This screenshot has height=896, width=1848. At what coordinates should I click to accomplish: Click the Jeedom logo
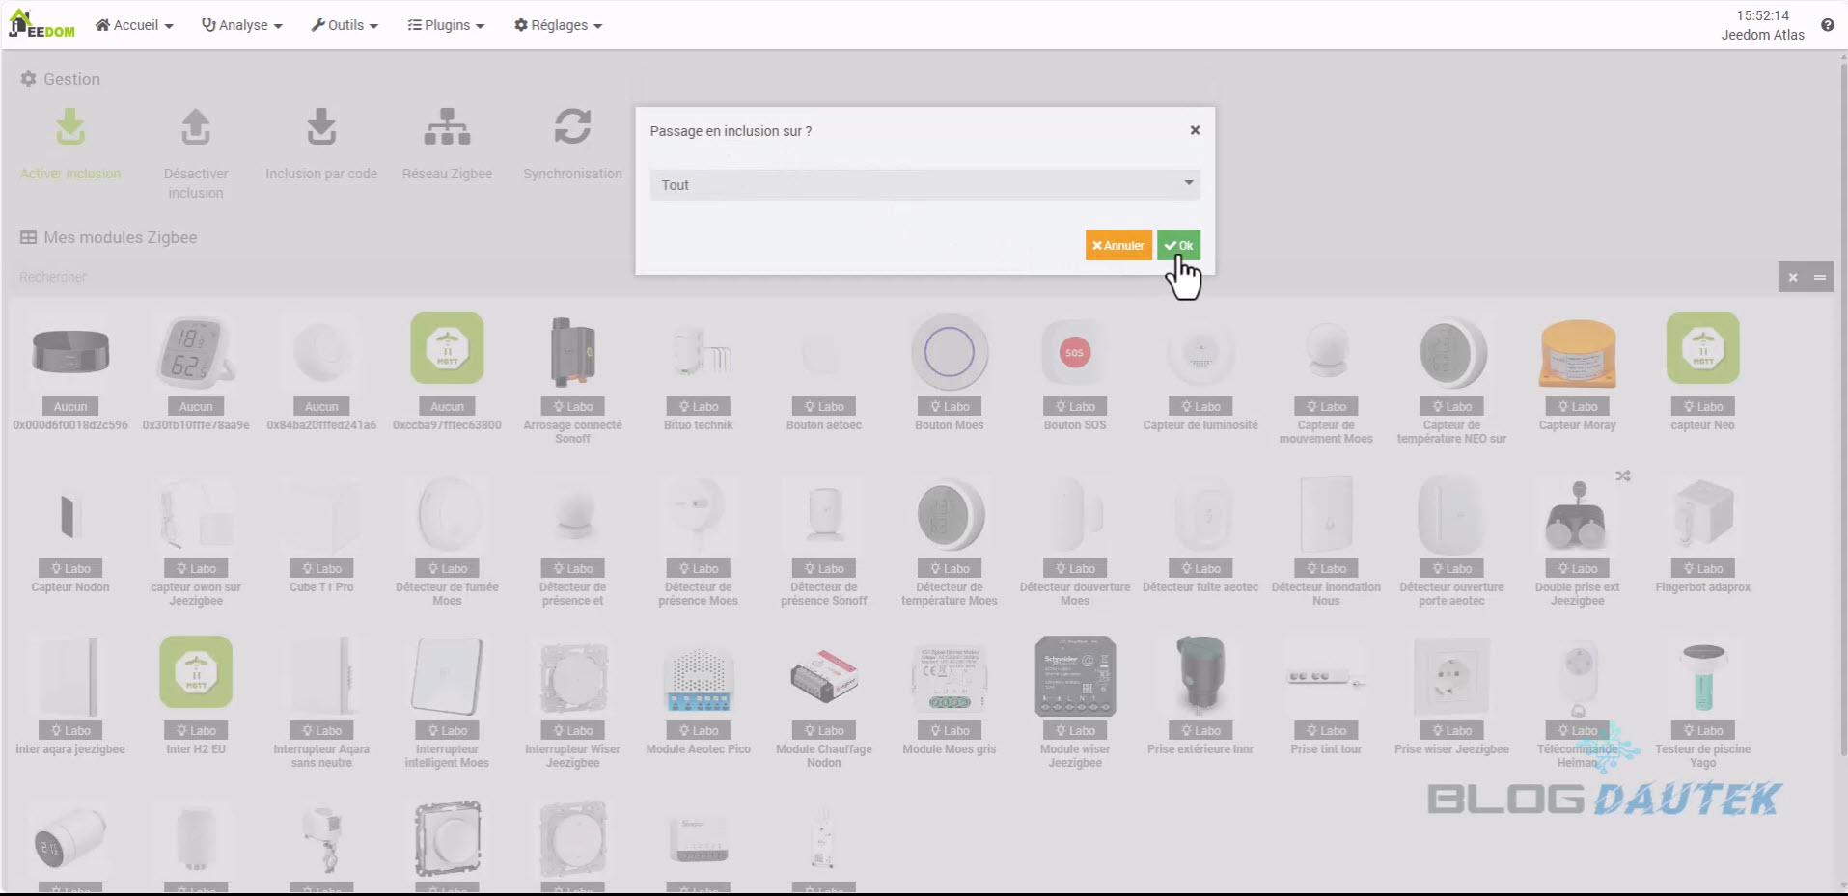[x=41, y=25]
